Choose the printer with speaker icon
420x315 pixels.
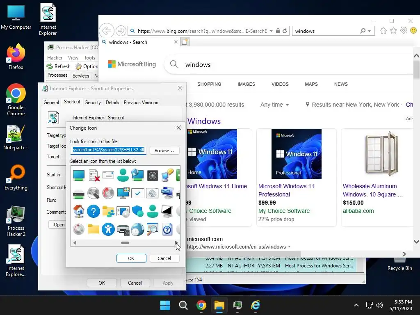click(x=123, y=230)
